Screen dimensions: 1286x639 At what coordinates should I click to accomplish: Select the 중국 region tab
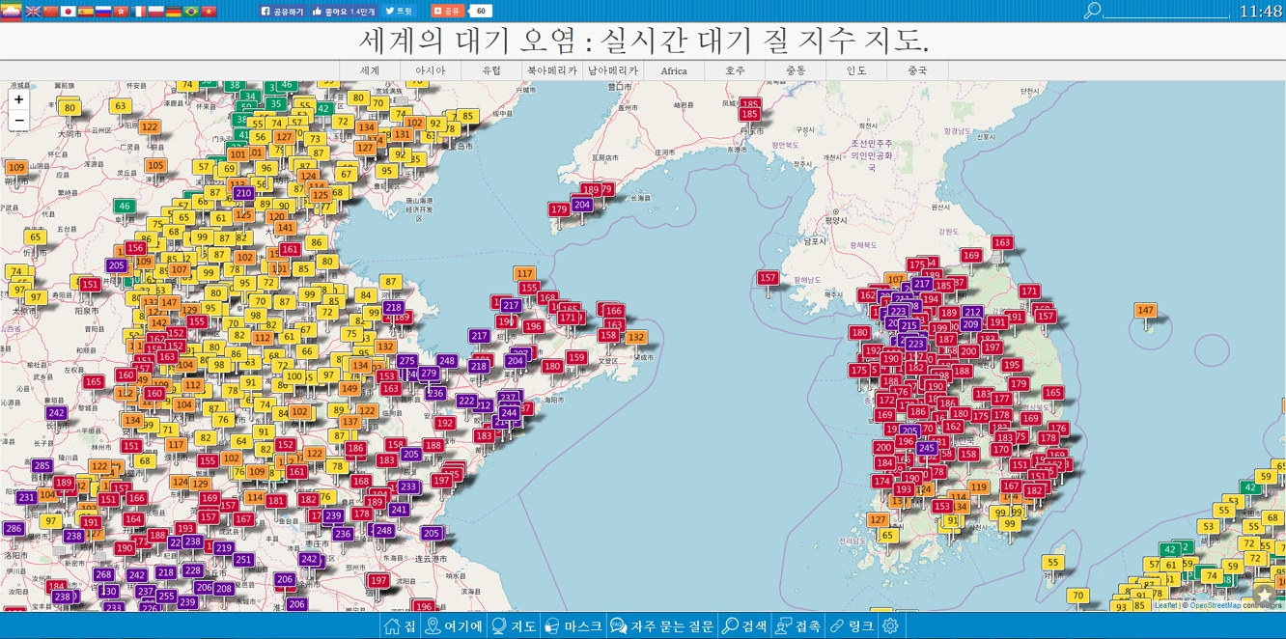pos(917,70)
